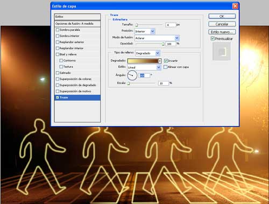The image size is (269, 204).
Task: Select the Estilos list header
Action: click(x=77, y=17)
